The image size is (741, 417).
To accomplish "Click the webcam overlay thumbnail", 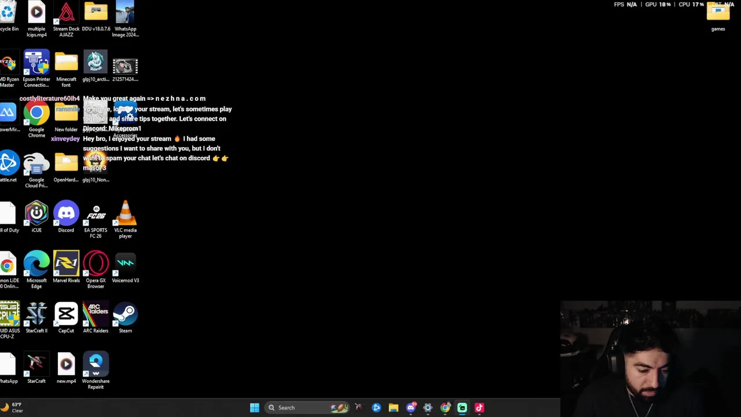I will pos(651,359).
